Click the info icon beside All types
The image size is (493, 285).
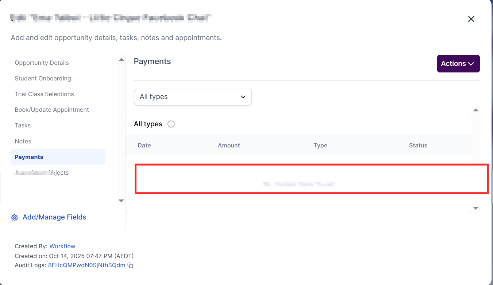coord(171,124)
